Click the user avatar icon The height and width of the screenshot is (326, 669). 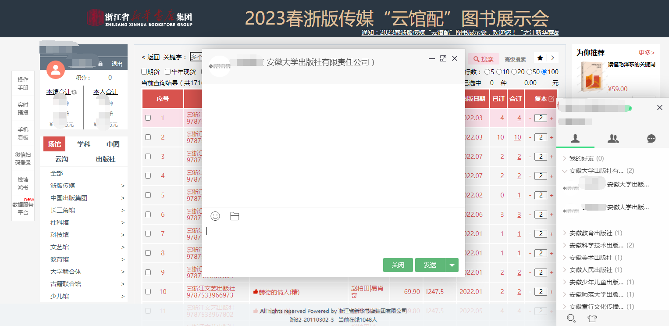pyautogui.click(x=56, y=70)
